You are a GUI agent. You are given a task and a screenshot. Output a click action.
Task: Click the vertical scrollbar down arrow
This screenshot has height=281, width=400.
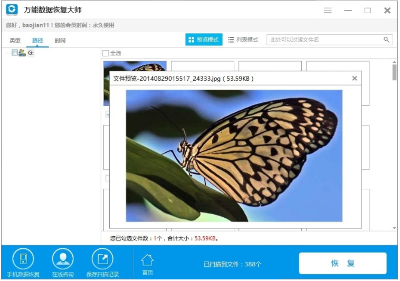tap(395, 228)
